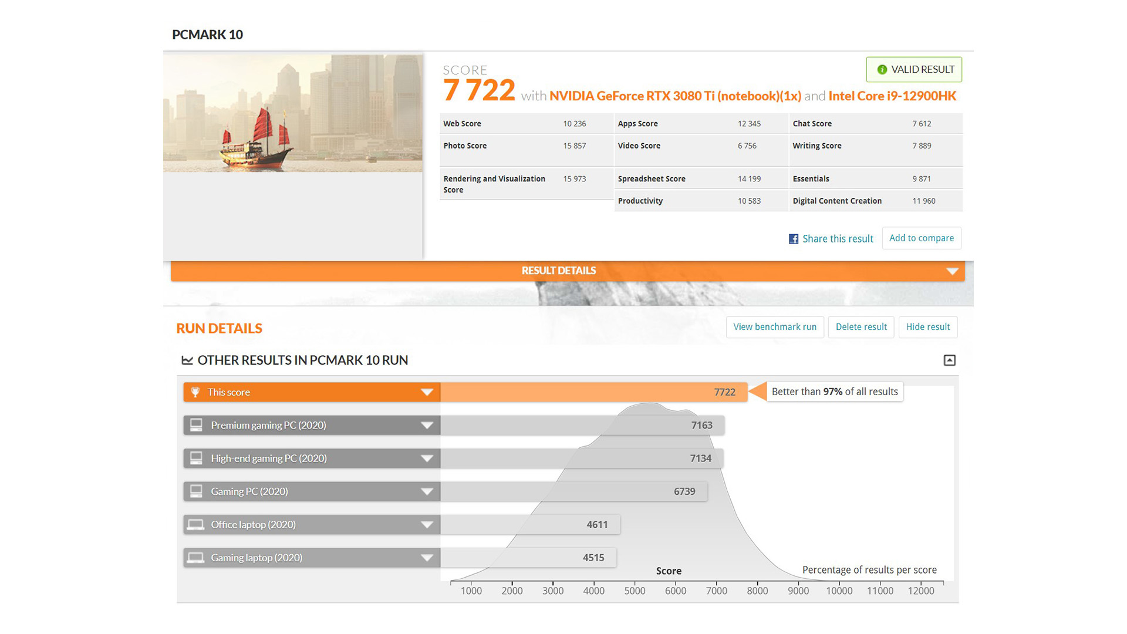1127x634 pixels.
Task: Click Delete result button
Action: 861,327
